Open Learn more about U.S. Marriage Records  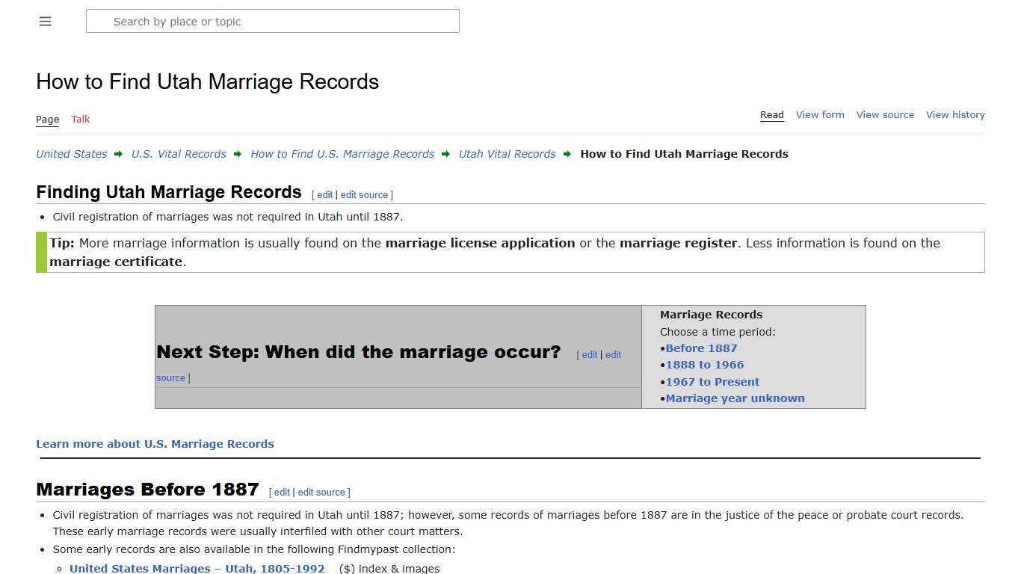(x=155, y=443)
